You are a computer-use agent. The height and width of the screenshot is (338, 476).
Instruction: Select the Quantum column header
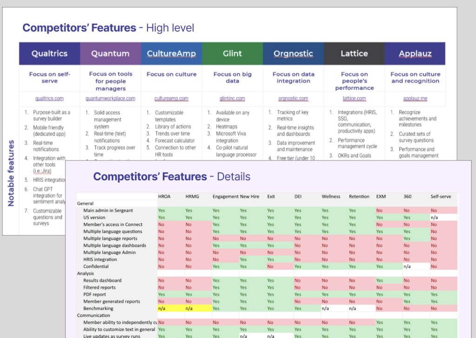[x=111, y=53]
